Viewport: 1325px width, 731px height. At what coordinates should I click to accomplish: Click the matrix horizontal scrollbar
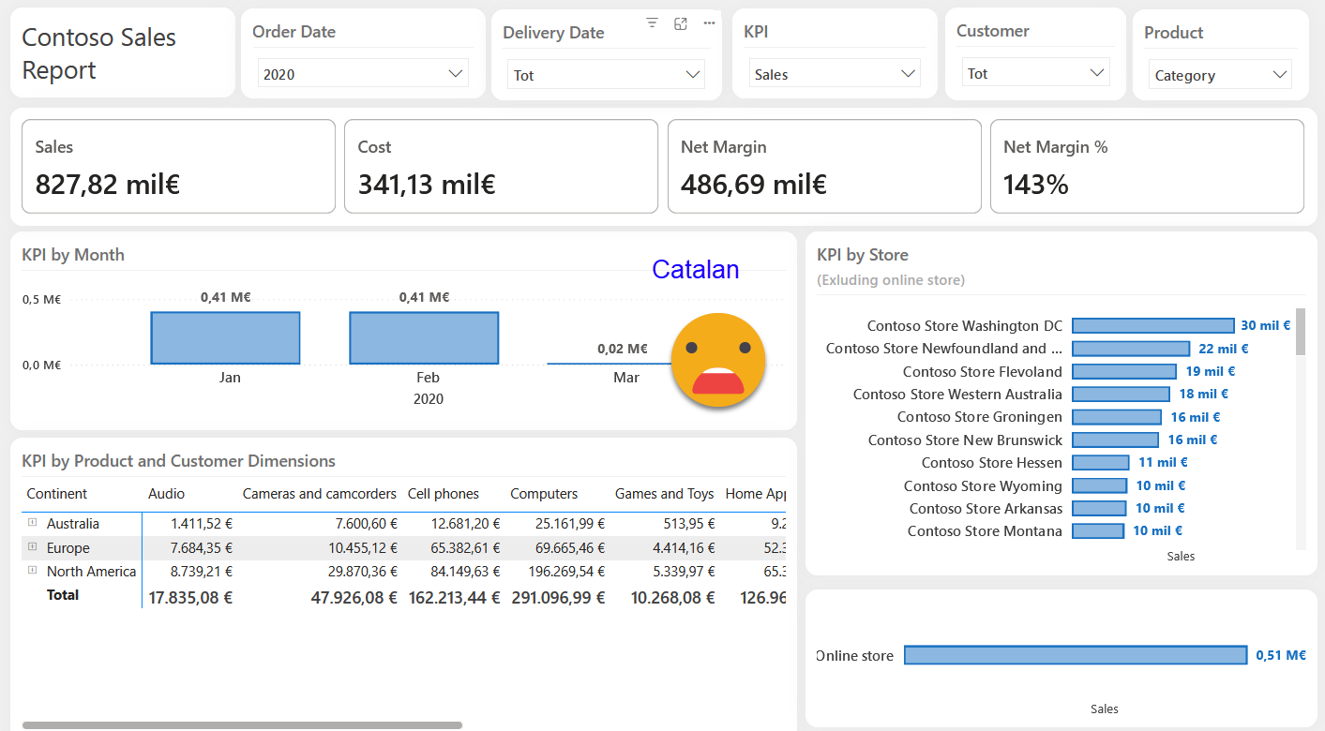click(242, 724)
